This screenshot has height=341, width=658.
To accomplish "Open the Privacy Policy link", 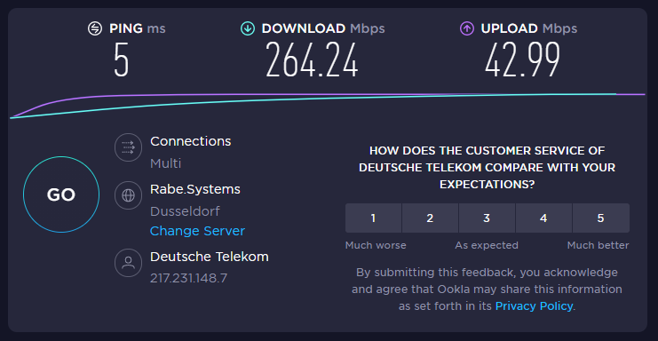I will coord(534,305).
